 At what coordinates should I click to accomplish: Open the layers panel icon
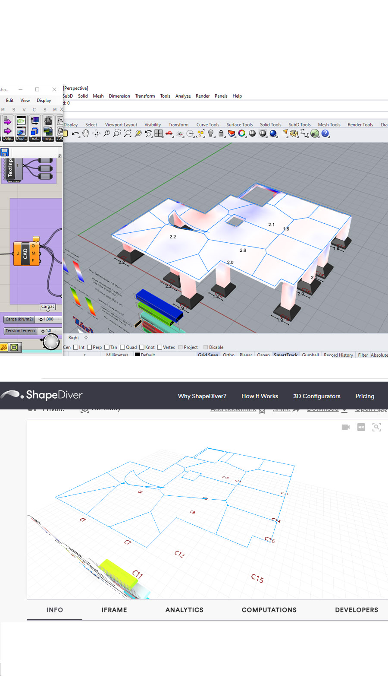pos(232,133)
